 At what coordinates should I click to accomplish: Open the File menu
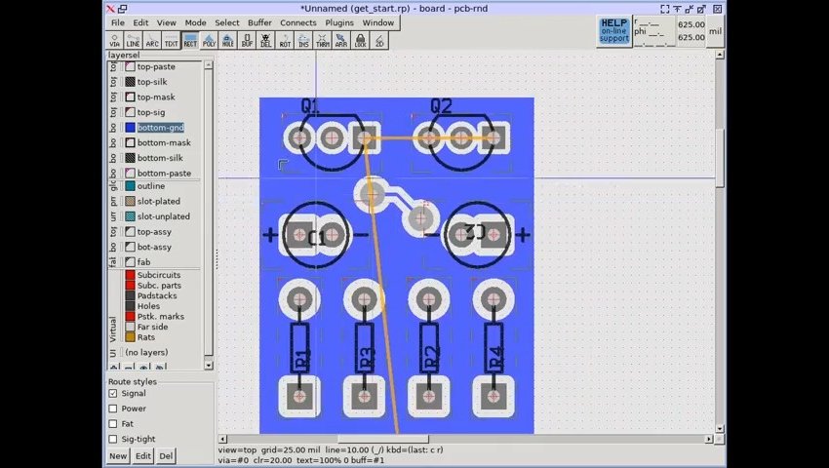coord(118,22)
